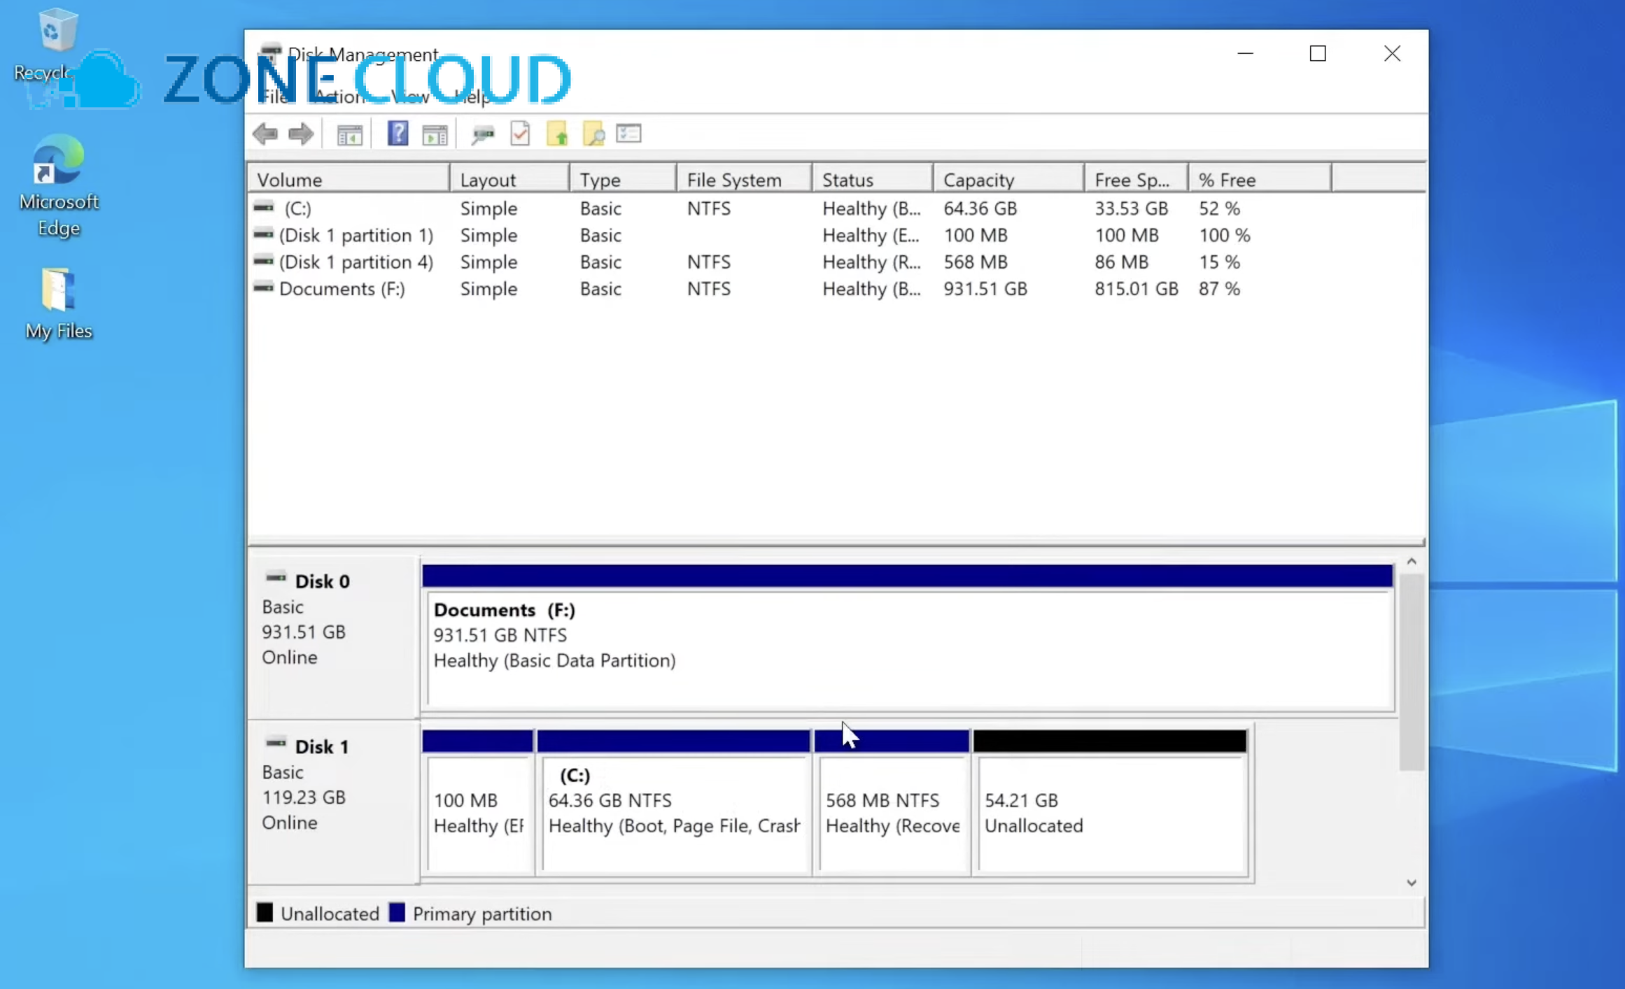Click the black Unallocated legend swatch
This screenshot has height=989, width=1625.
click(x=265, y=913)
